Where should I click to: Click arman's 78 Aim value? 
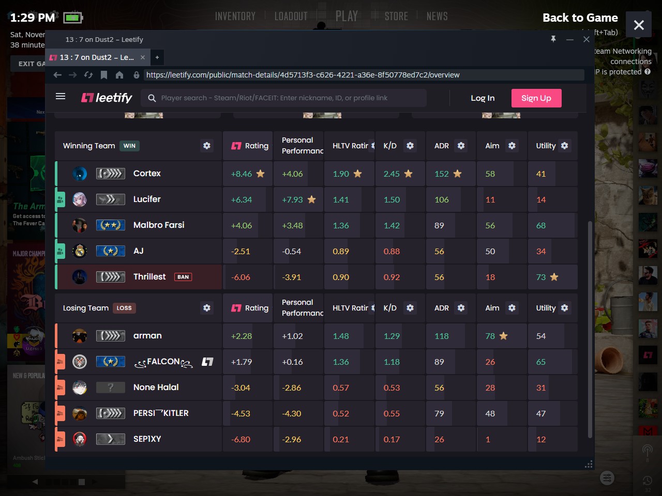490,336
